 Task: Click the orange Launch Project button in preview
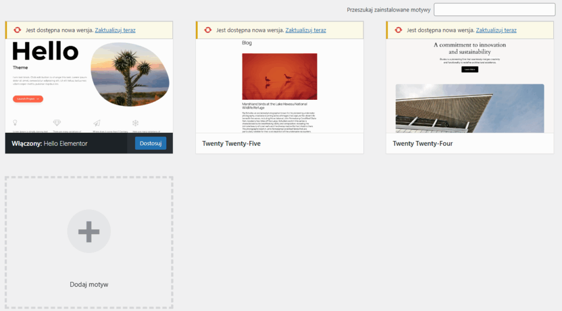coord(27,99)
